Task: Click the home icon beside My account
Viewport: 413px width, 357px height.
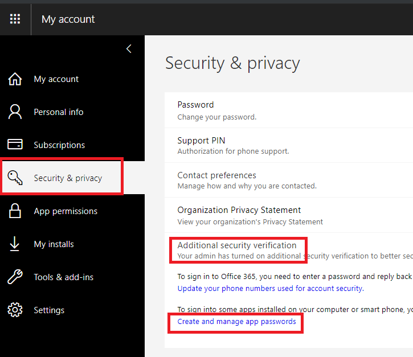Action: click(15, 79)
